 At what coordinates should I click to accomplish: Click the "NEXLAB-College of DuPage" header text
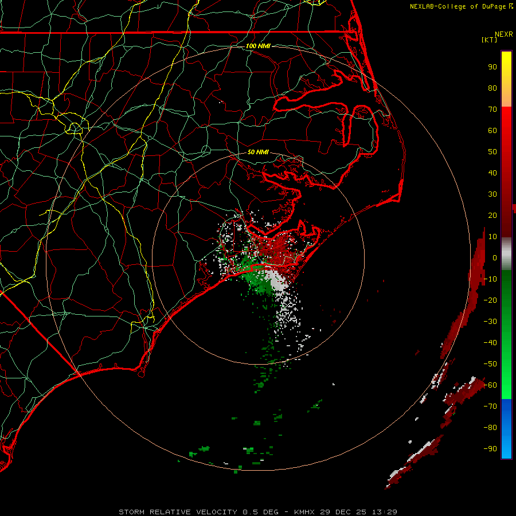(458, 6)
